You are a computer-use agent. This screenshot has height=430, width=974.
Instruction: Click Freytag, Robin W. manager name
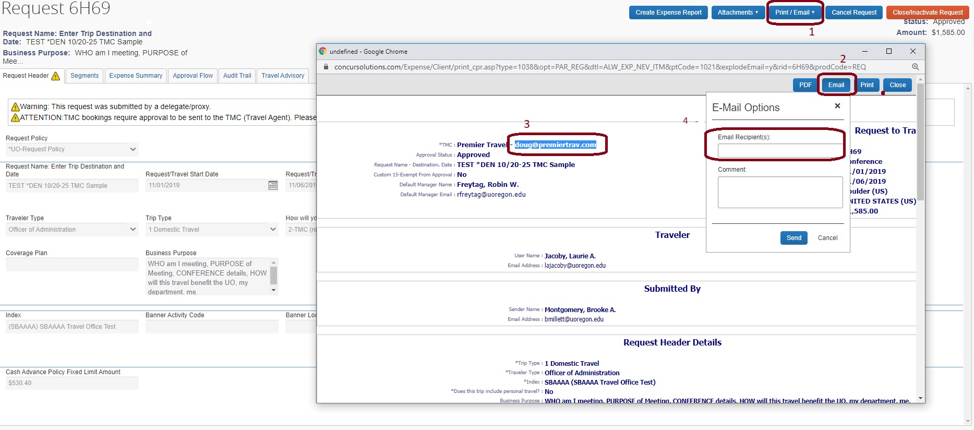coord(488,184)
